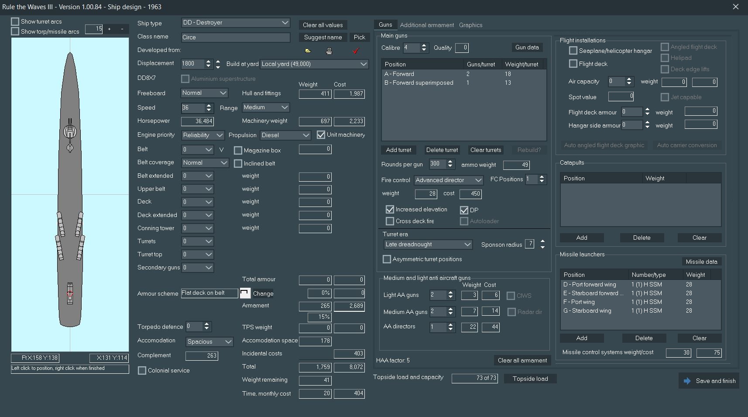
Task: Open Freeboard dropdown
Action: pos(204,93)
